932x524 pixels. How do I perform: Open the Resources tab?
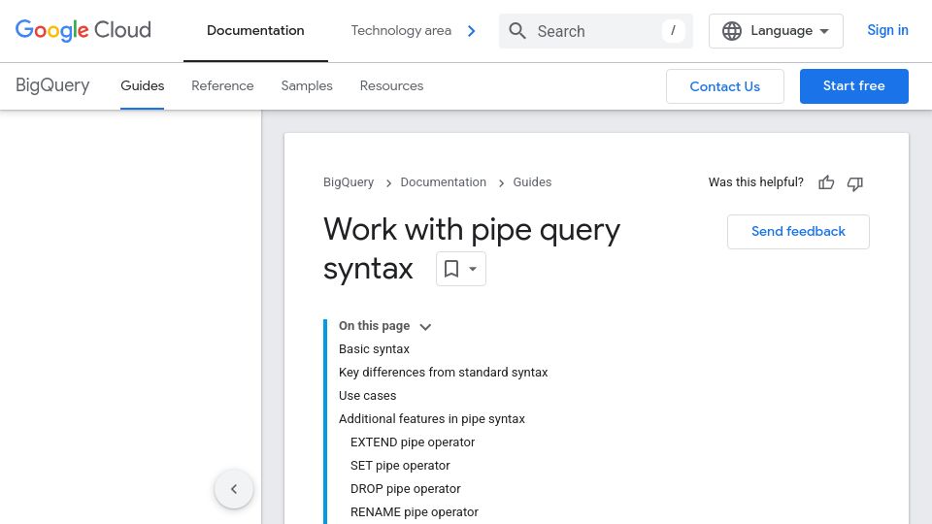tap(391, 85)
